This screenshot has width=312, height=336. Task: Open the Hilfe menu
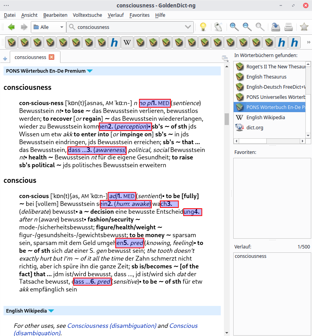point(160,15)
